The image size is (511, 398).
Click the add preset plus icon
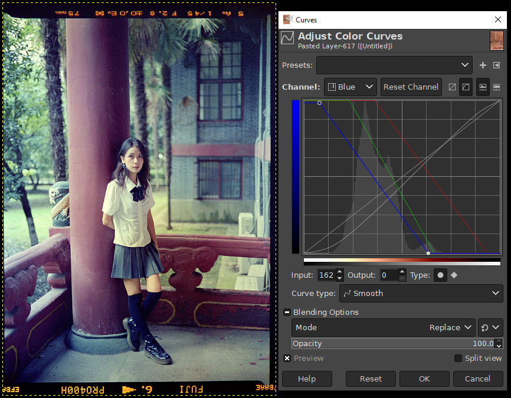tap(483, 65)
